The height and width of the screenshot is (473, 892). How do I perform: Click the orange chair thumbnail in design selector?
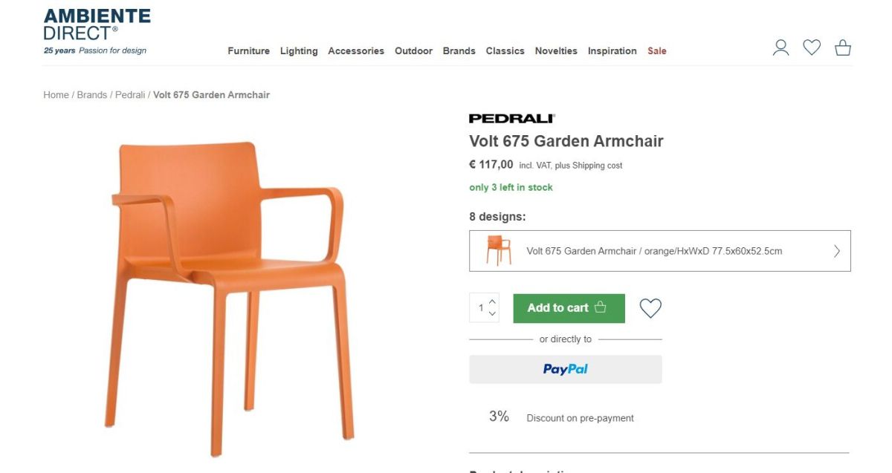(x=498, y=250)
